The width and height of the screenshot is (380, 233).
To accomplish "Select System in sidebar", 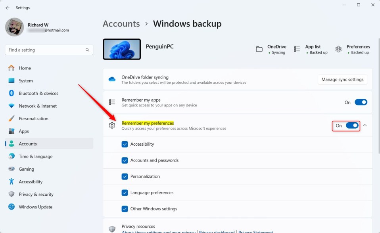I will 49,81.
